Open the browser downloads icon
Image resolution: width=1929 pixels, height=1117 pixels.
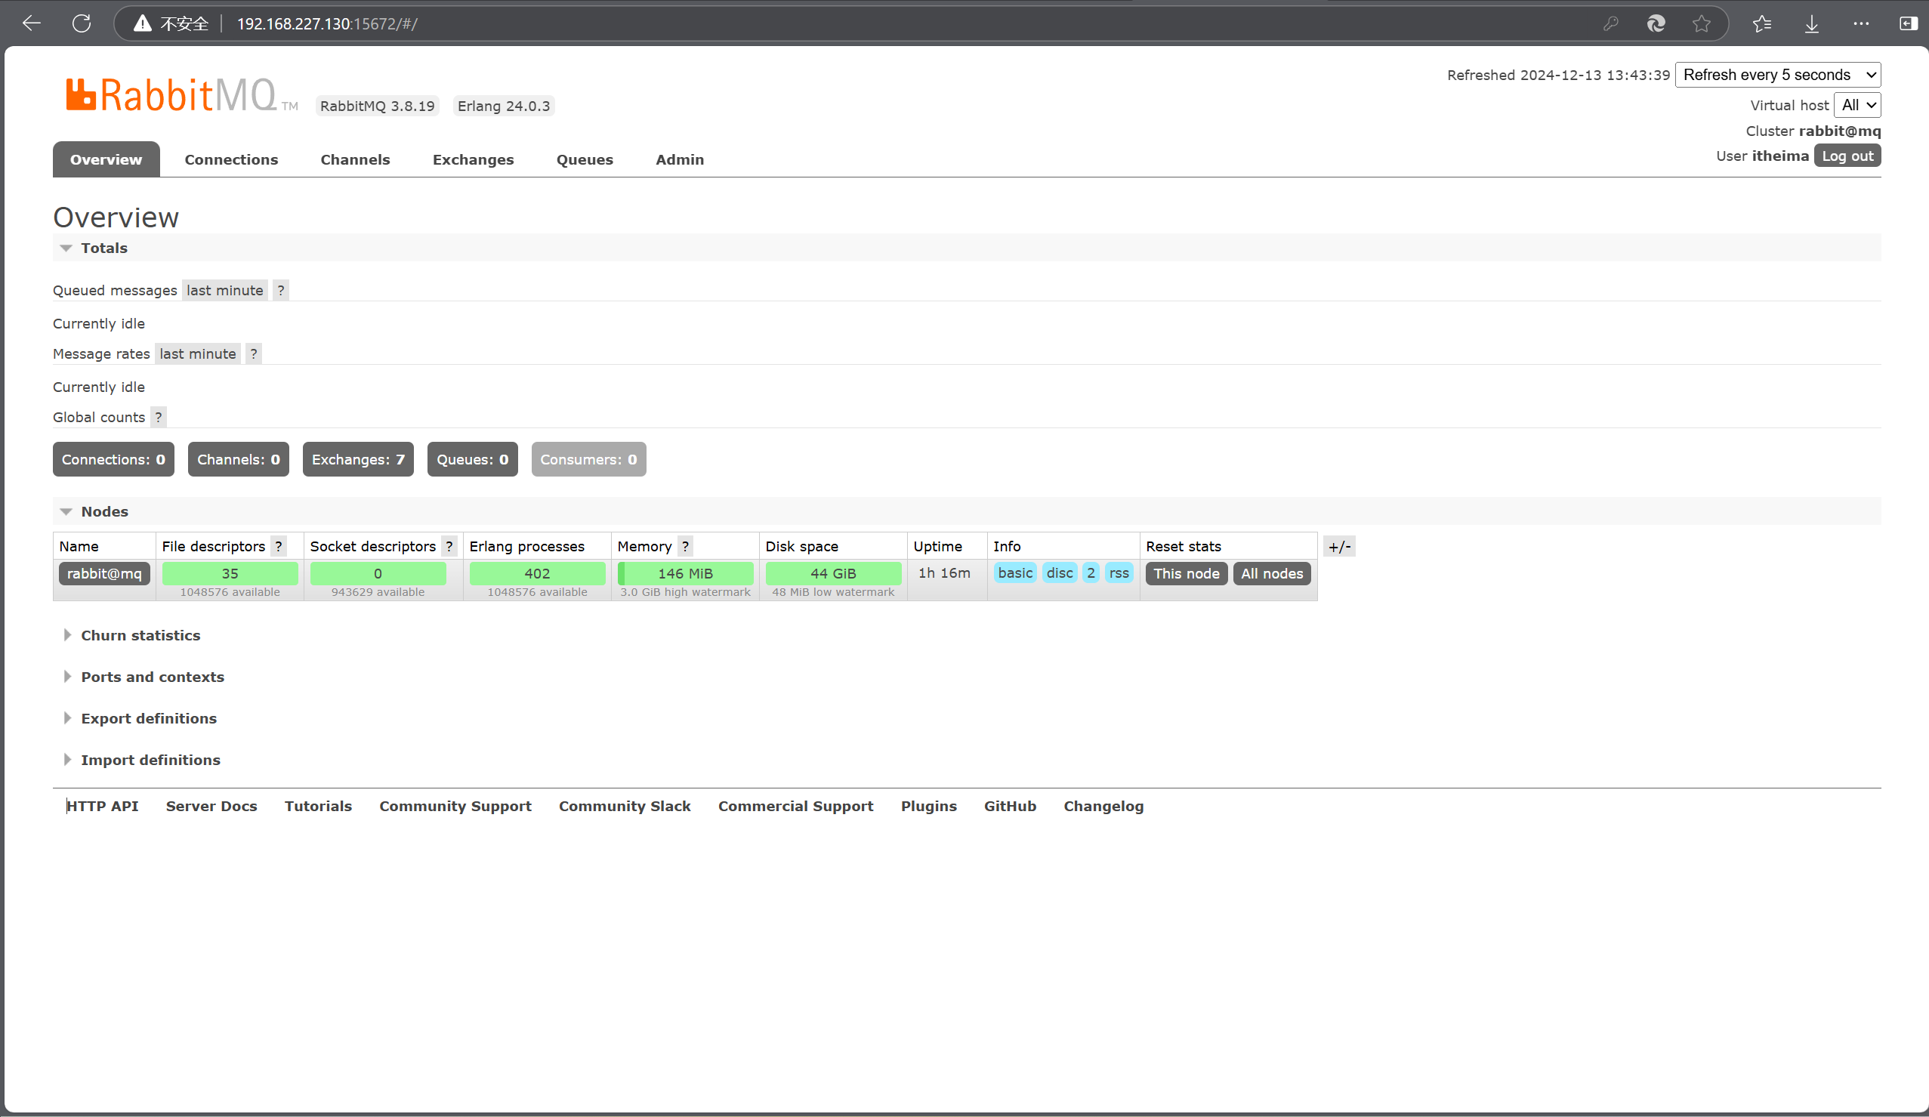click(x=1811, y=23)
